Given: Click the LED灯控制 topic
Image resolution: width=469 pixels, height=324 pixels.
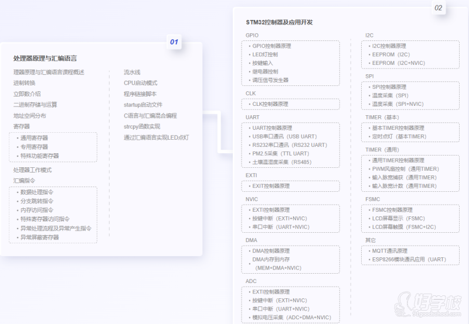Looking at the screenshot, I should tap(265, 54).
